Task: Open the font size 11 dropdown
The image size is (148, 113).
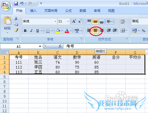Action: [68, 21]
